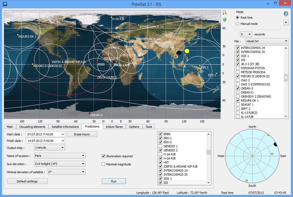Select the Manual mode radio button
293x197 pixels.
[238, 24]
